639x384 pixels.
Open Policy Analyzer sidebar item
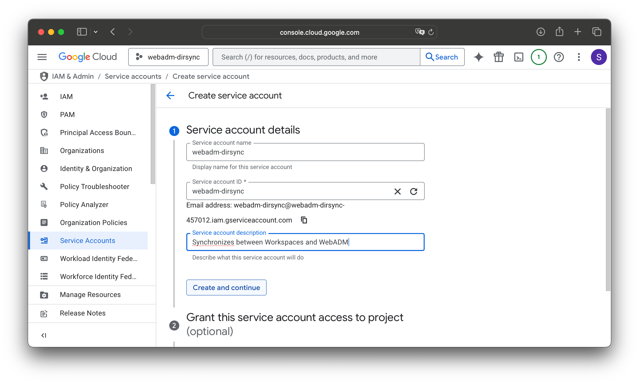[x=88, y=204]
